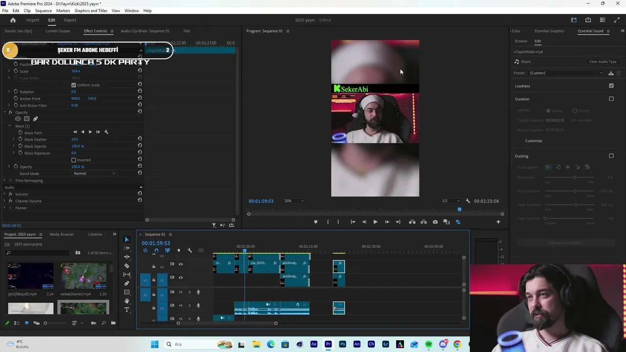The height and width of the screenshot is (352, 626).
Task: Open Program Monitor settings wrench
Action: (x=468, y=201)
